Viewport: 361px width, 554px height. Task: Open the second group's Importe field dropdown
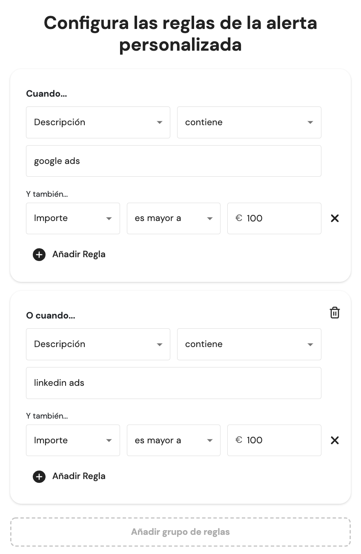(73, 440)
